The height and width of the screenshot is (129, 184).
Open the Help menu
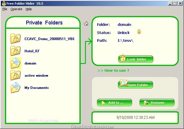point(29,9)
